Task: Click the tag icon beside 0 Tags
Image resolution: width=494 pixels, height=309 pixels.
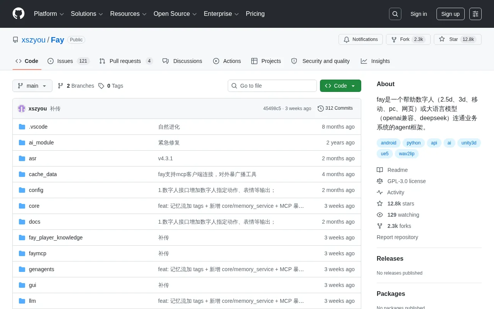Action: (x=101, y=86)
